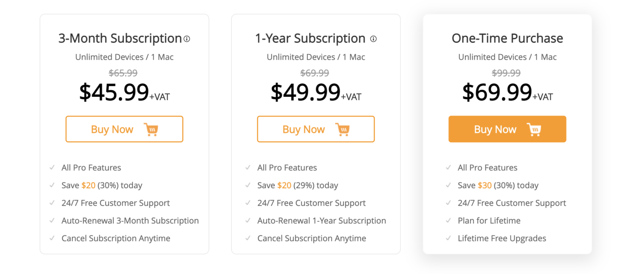Image resolution: width=637 pixels, height=274 pixels.
Task: Click info icon beside 1-Year Subscription
Action: (373, 39)
